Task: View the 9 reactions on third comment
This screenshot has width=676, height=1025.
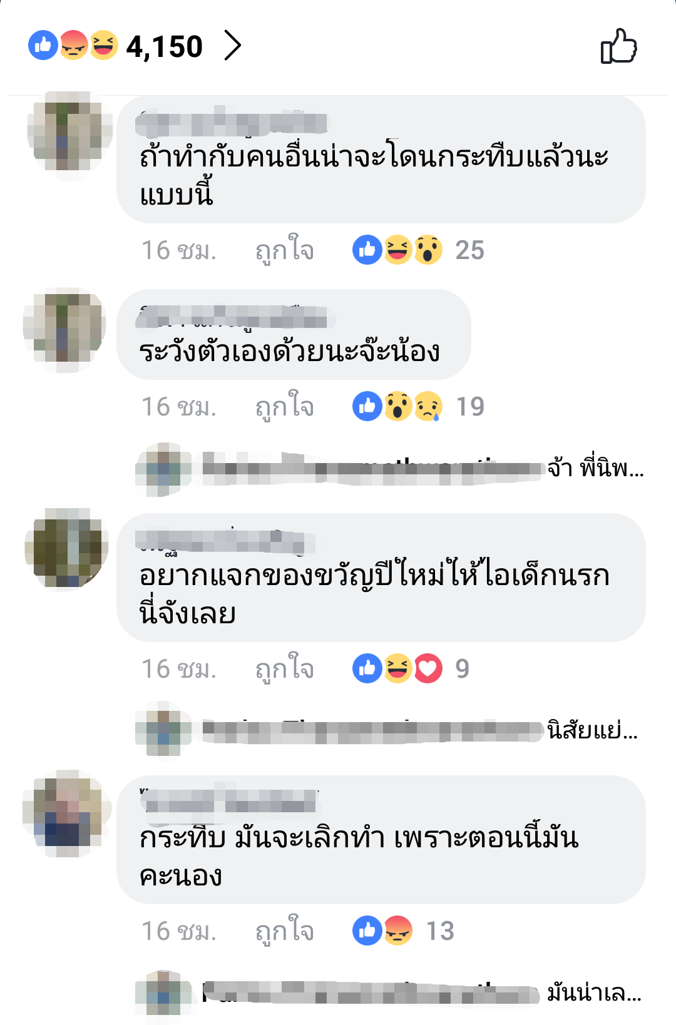Action: point(411,669)
